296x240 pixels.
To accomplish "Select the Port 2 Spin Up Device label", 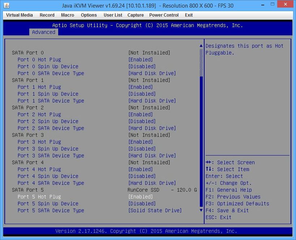I will coord(48,121).
